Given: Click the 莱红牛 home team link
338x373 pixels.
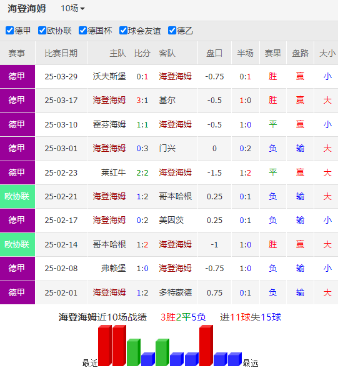Looking at the screenshot, I should [x=113, y=172].
